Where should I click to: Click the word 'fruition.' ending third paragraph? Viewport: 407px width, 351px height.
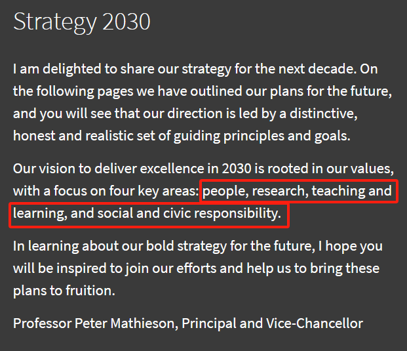(x=90, y=291)
